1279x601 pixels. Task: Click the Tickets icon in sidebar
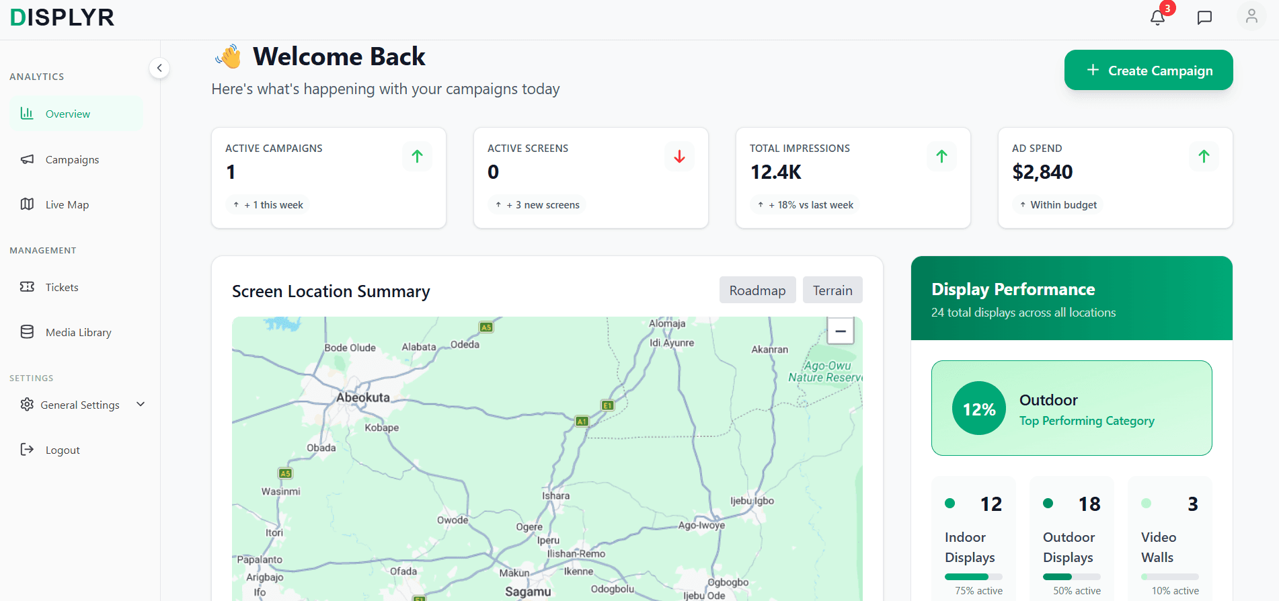[27, 287]
